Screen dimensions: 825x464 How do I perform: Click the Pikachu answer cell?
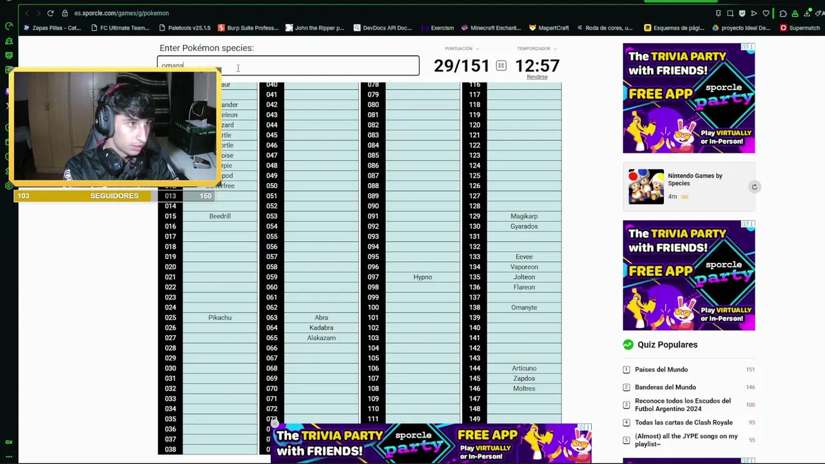tap(220, 318)
